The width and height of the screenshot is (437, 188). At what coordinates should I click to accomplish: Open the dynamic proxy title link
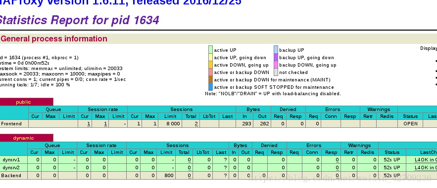pyautogui.click(x=23, y=138)
